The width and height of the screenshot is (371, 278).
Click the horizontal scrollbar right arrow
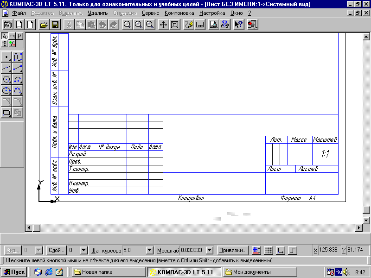358,228
